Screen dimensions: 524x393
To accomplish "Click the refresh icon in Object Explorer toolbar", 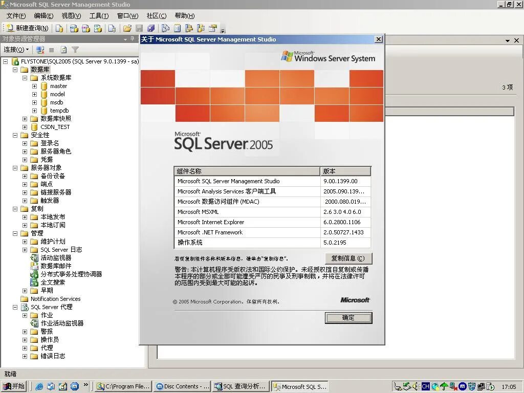I will [63, 49].
